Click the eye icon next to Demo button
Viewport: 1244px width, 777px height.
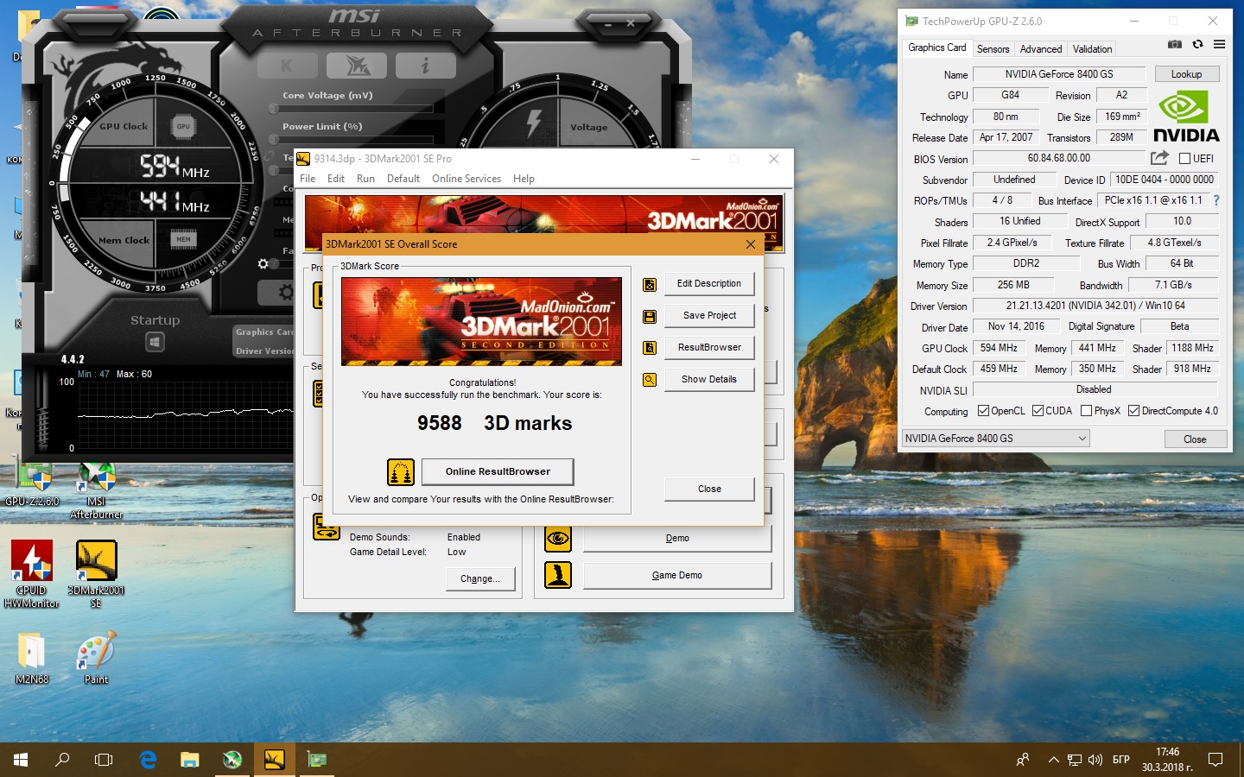tap(558, 539)
